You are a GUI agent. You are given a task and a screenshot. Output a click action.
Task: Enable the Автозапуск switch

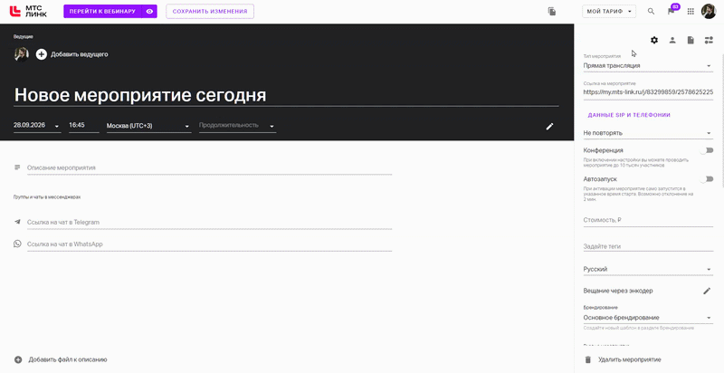click(707, 179)
